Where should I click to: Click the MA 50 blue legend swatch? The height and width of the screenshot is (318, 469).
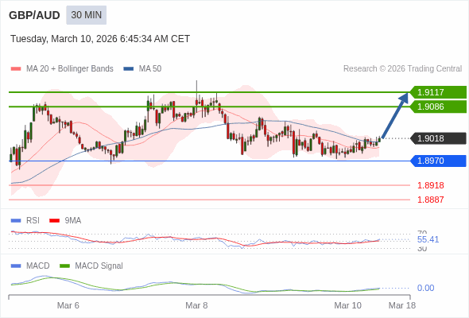click(x=129, y=69)
